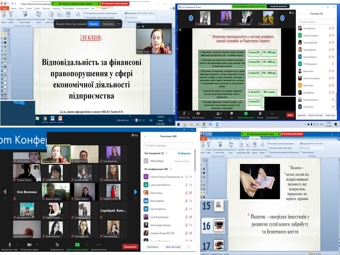Click PowerPoint icon in top-left window's taskbar
This screenshot has width=340, height=255.
tap(60, 118)
